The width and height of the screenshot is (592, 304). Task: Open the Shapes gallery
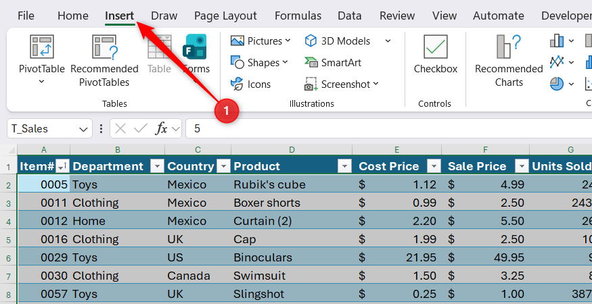(259, 62)
